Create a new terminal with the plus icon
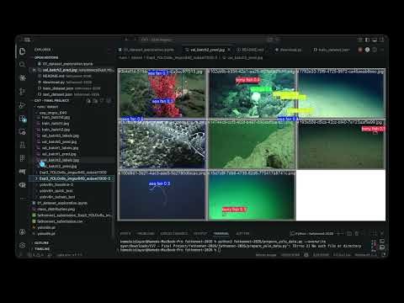 coord(339,233)
